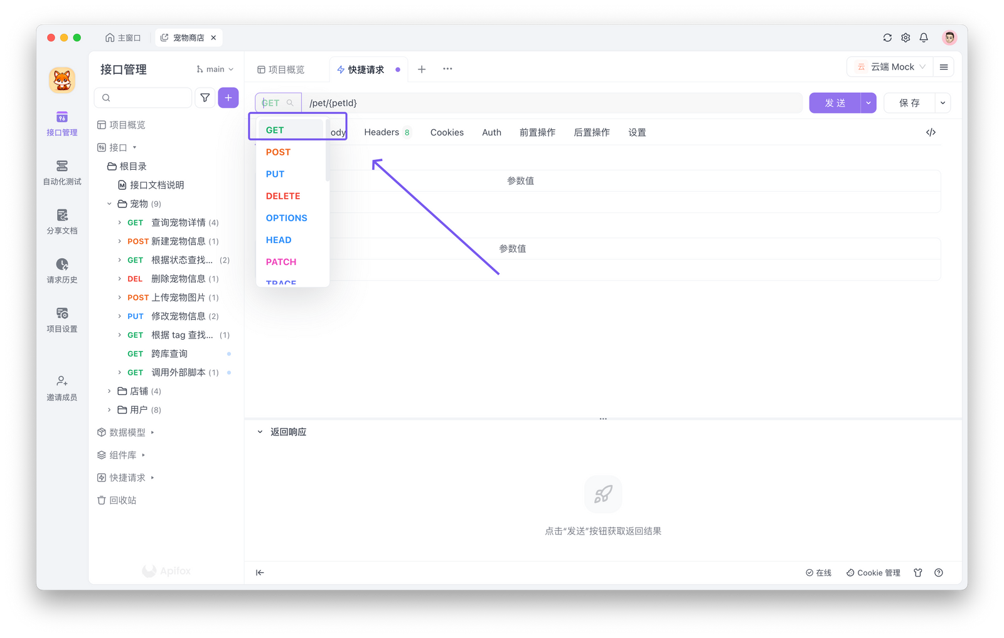This screenshot has height=638, width=1004.
Task: Click the 保存 button
Action: (x=910, y=102)
